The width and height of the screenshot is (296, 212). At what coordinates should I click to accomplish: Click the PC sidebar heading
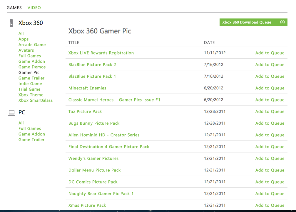tap(22, 112)
